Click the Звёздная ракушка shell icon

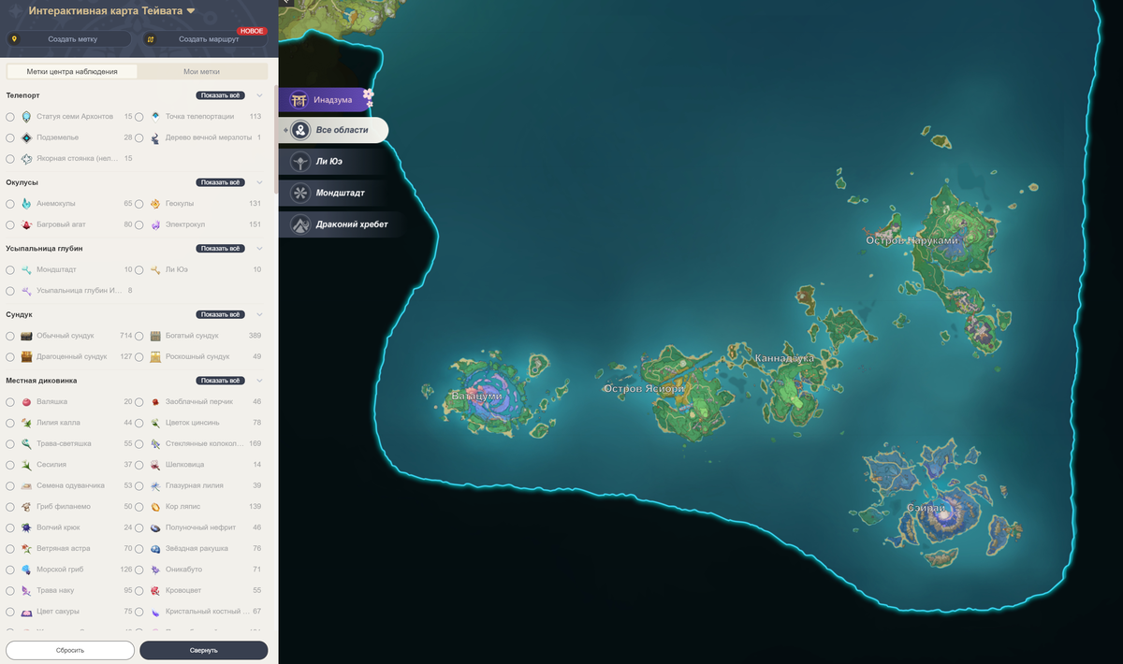(155, 549)
